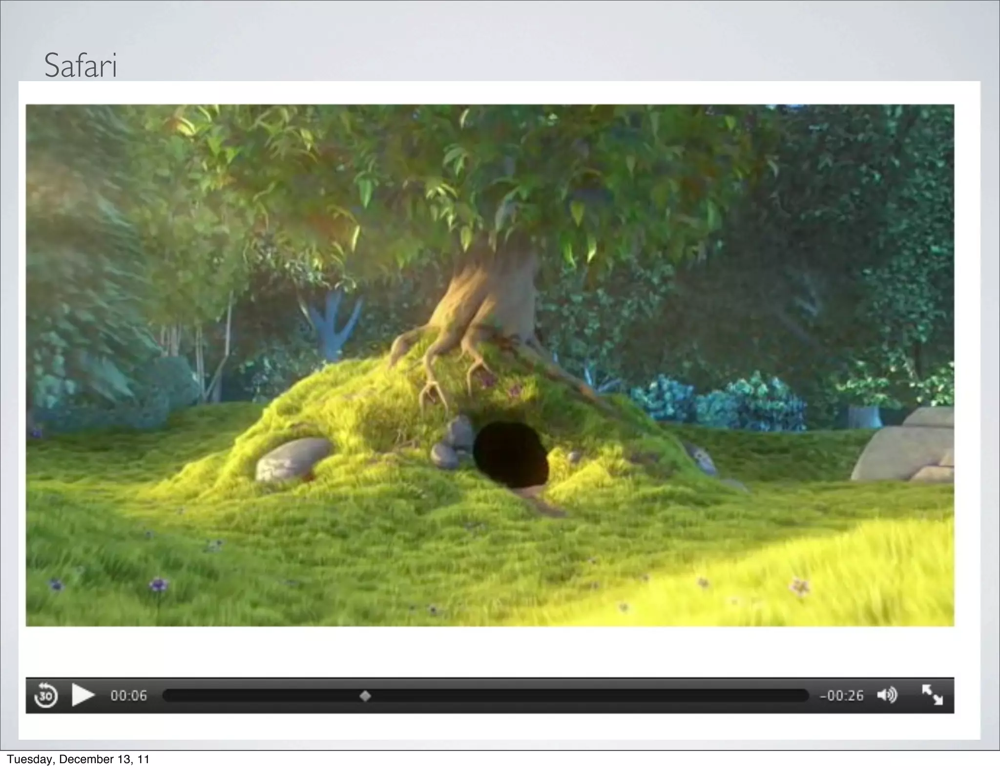
Task: Enter fullscreen with the diagonal arrows icon
Action: pos(932,695)
